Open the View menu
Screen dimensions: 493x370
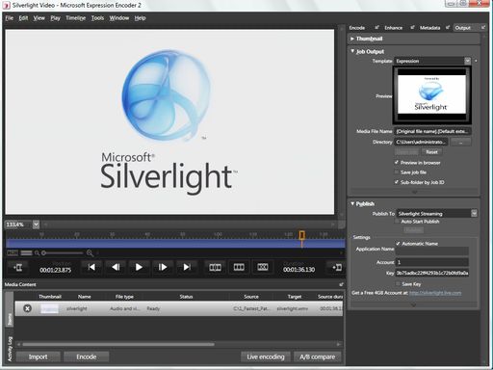pyautogui.click(x=39, y=18)
